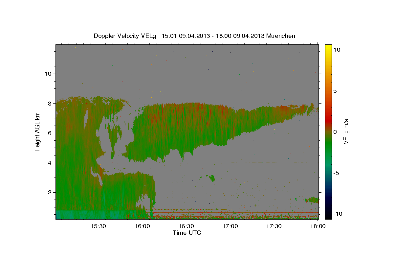Click the 17:30 time tick label
Image resolution: width=394 pixels, height=263 pixels.
pos(274,226)
